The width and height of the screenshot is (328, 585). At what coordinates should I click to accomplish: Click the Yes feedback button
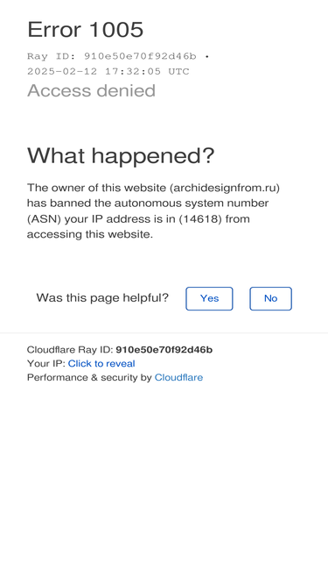point(209,298)
